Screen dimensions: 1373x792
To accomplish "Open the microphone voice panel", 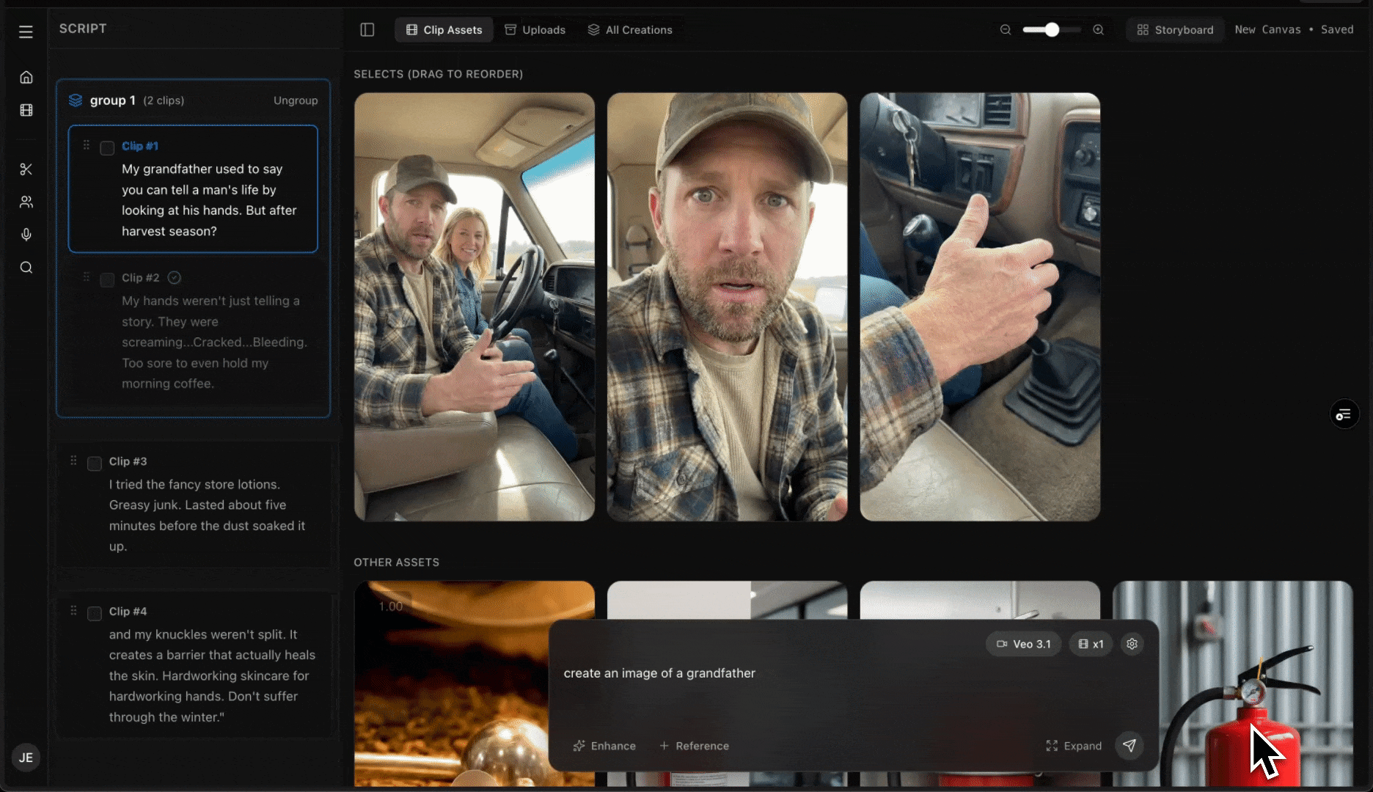I will (x=26, y=235).
